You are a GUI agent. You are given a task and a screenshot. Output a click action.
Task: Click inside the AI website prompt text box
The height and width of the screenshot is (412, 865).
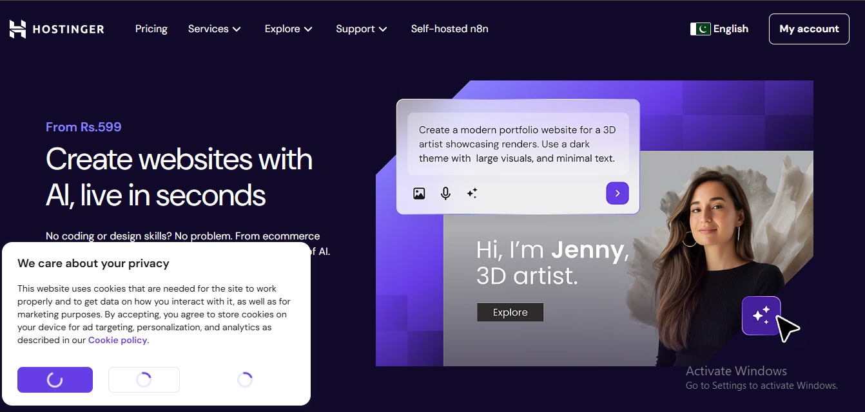click(517, 144)
